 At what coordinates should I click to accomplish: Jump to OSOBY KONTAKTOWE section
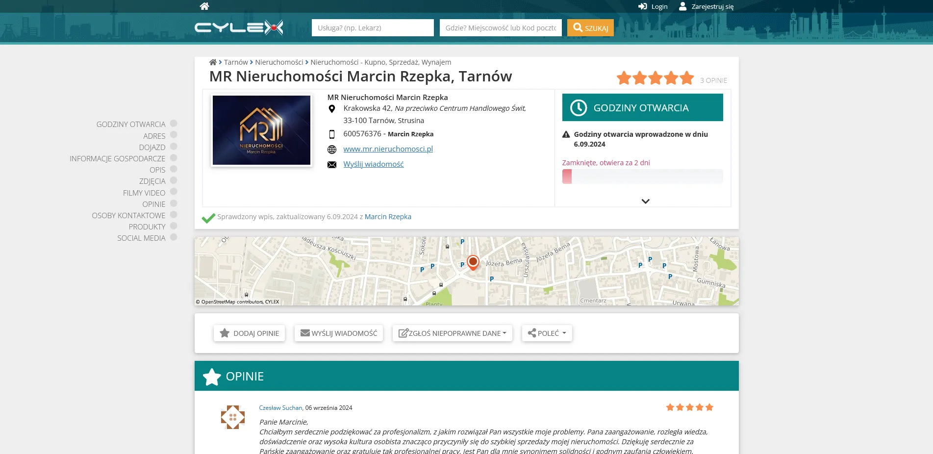tap(128, 216)
